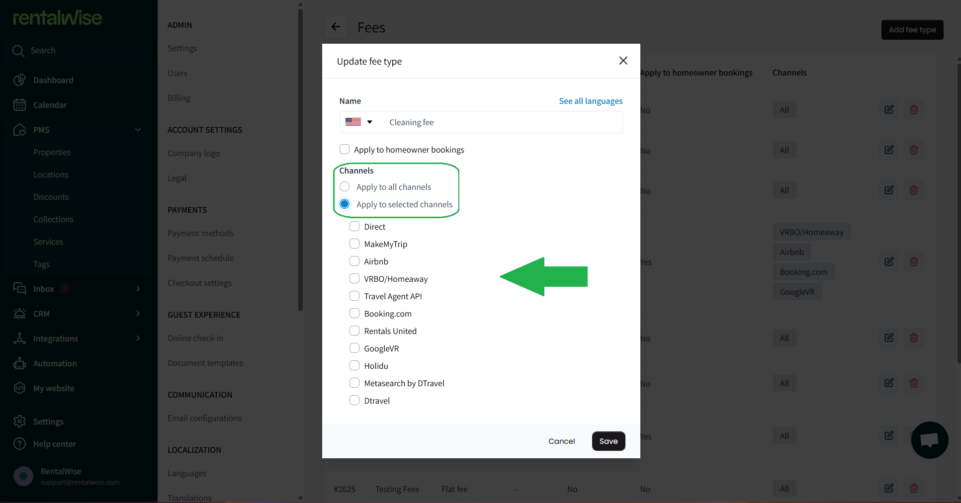Click the Settings gear icon in sidebar
This screenshot has height=503, width=961.
19,421
